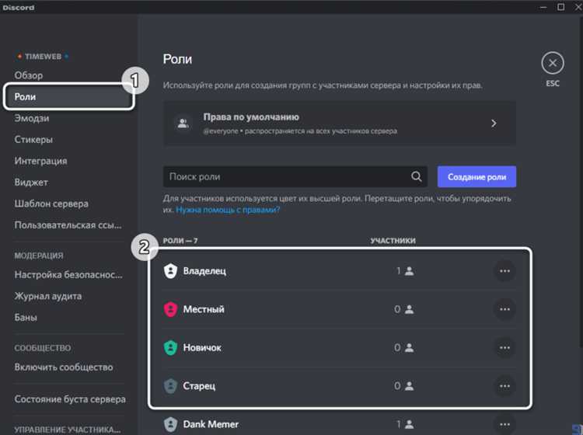Open the more options menu for Владелец

click(x=504, y=271)
